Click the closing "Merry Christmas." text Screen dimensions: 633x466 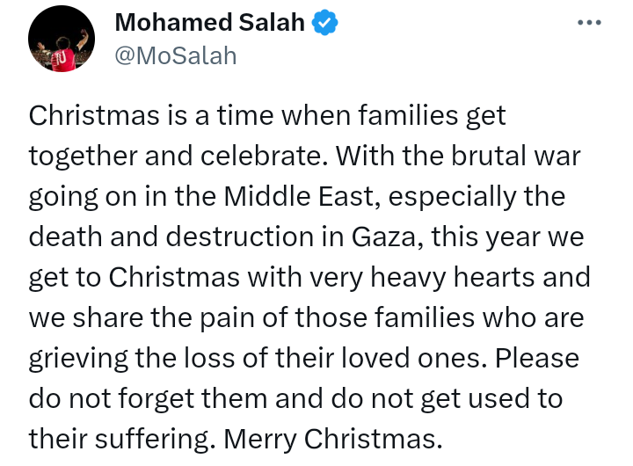[333, 439]
